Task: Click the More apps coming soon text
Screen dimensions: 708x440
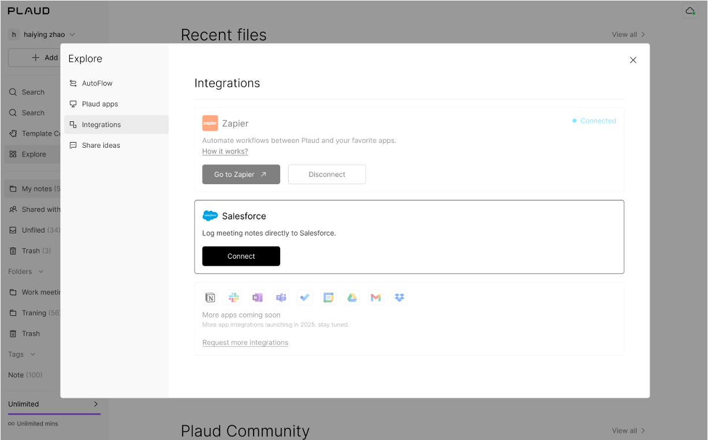Action: pyautogui.click(x=241, y=315)
